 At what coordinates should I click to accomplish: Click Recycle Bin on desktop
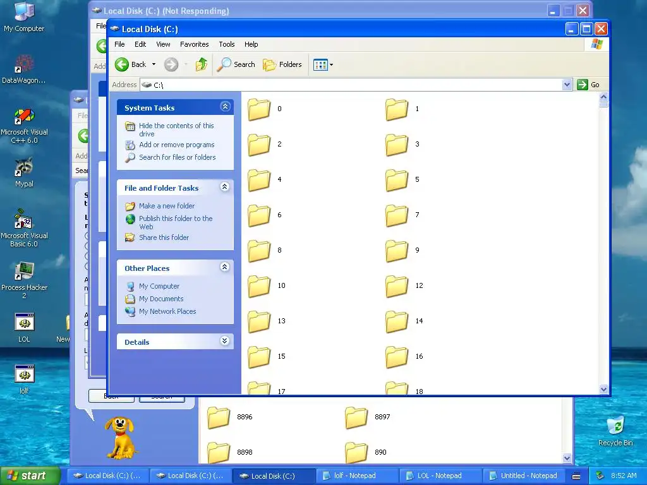615,431
